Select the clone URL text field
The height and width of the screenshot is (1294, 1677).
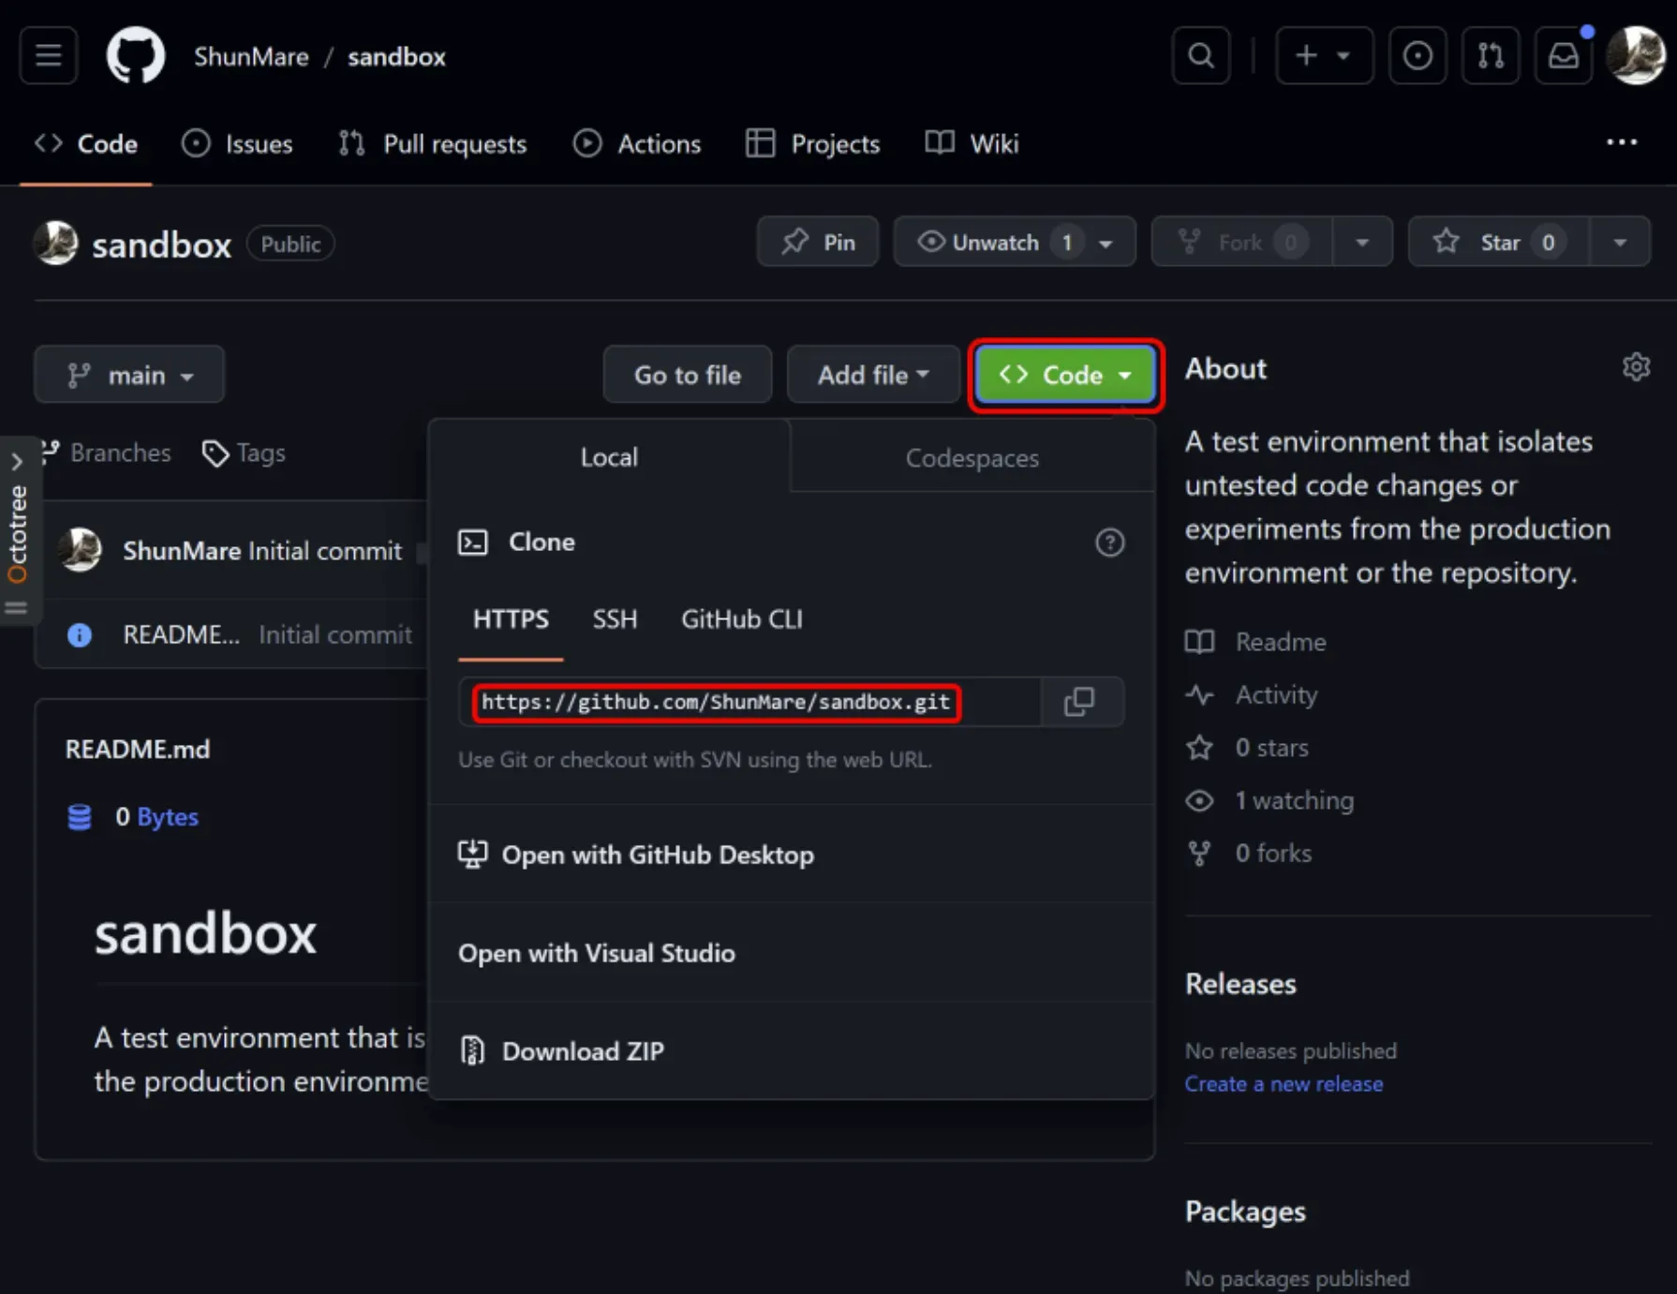coord(715,702)
